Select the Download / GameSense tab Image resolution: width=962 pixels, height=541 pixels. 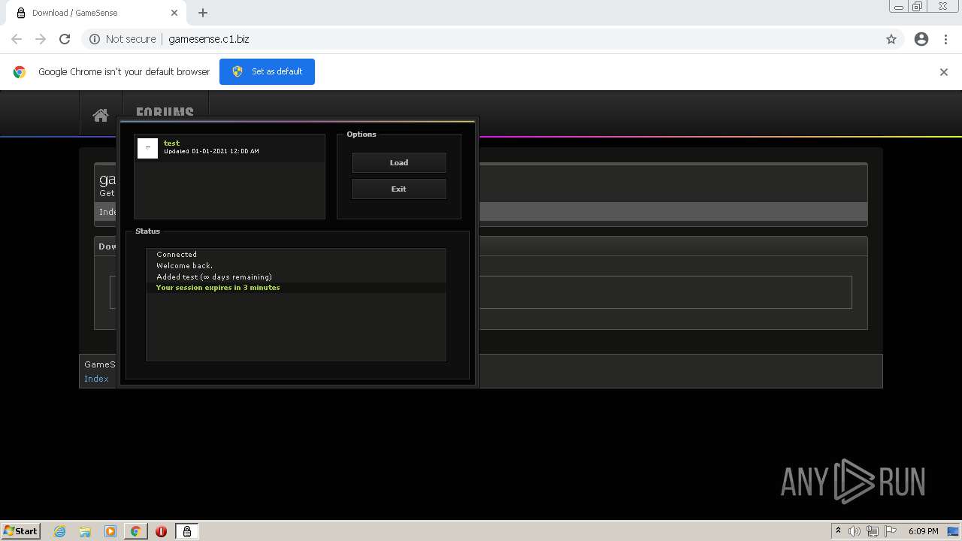coord(94,13)
